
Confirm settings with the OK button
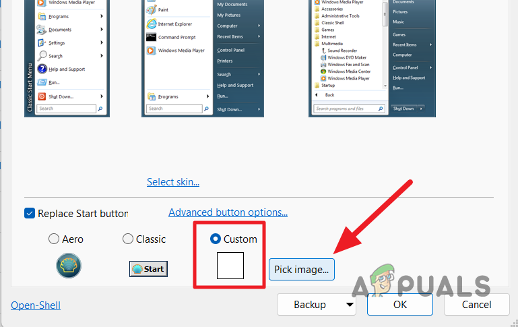pos(400,305)
